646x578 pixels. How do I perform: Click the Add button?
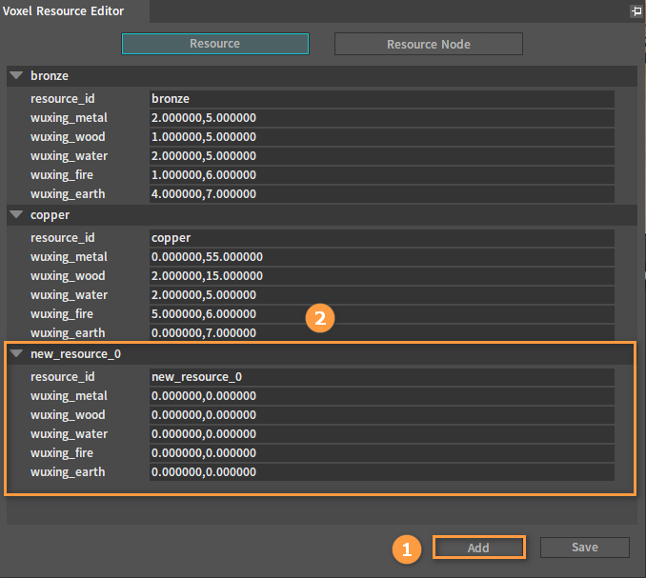[x=478, y=548]
